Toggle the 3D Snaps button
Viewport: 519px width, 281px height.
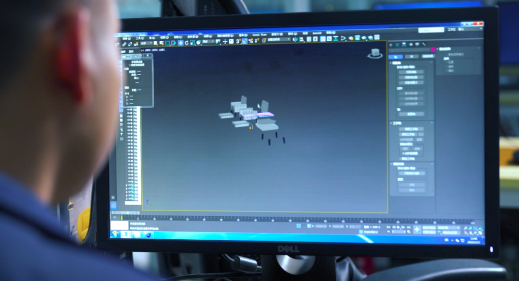click(x=238, y=41)
